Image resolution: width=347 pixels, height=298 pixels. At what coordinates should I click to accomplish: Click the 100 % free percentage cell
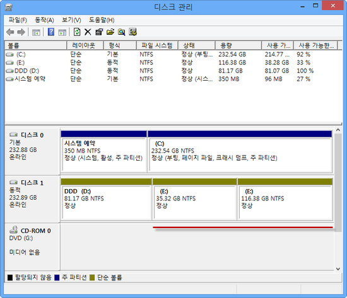pyautogui.click(x=305, y=71)
